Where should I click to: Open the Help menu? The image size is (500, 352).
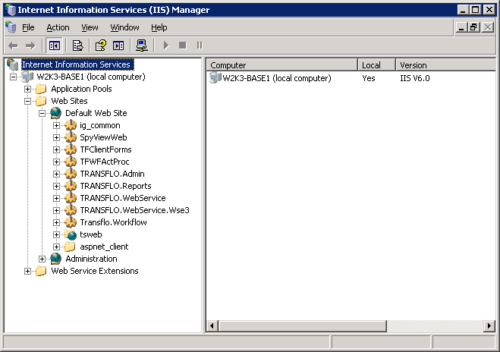tap(159, 27)
